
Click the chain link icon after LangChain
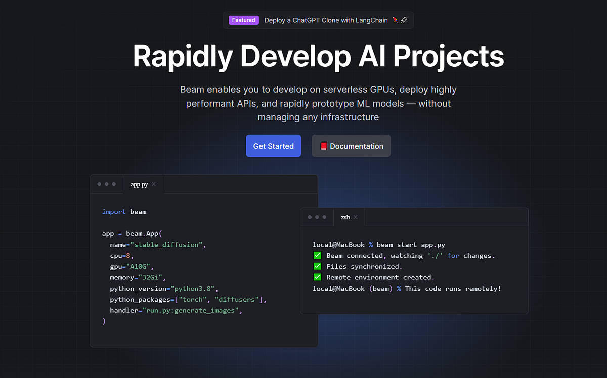(404, 20)
